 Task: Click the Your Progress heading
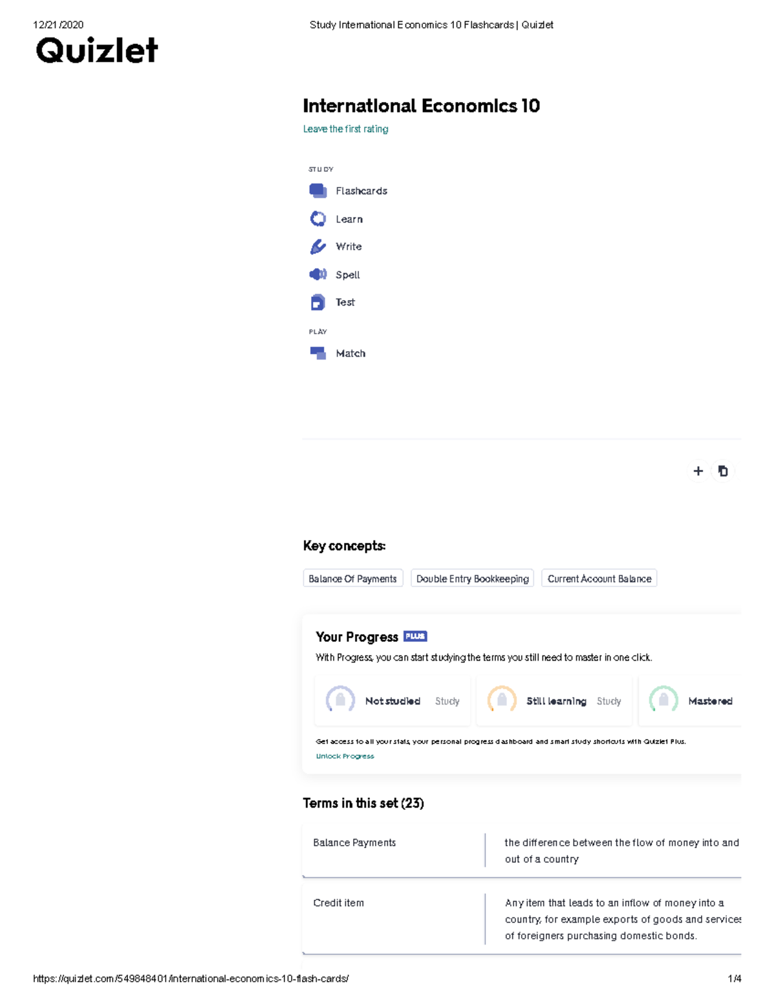[357, 637]
